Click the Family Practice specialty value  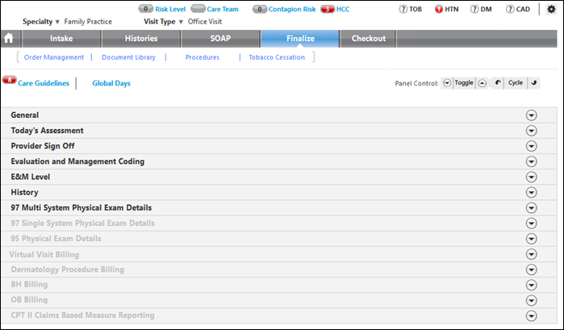click(x=88, y=22)
